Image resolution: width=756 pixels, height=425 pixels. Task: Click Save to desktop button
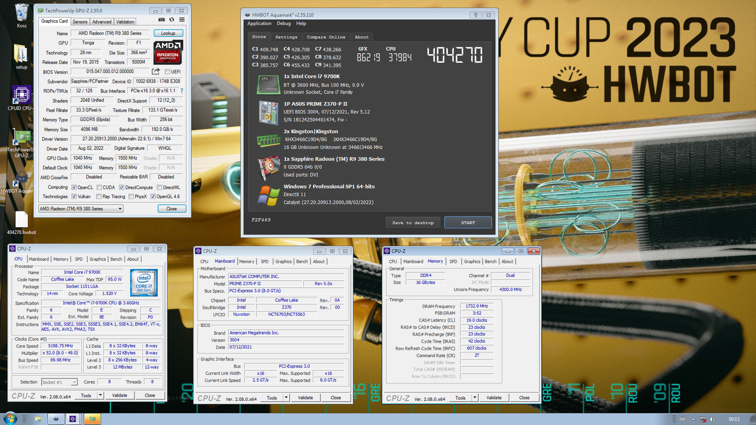tap(413, 223)
